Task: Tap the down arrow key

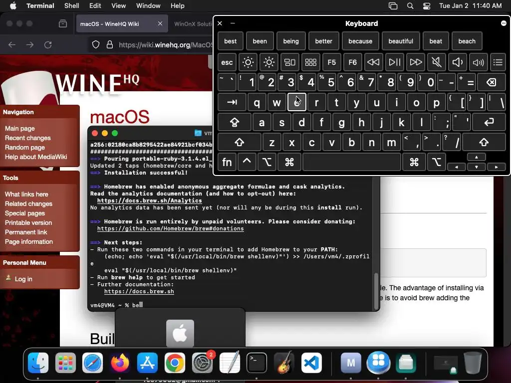Action: pos(477,167)
